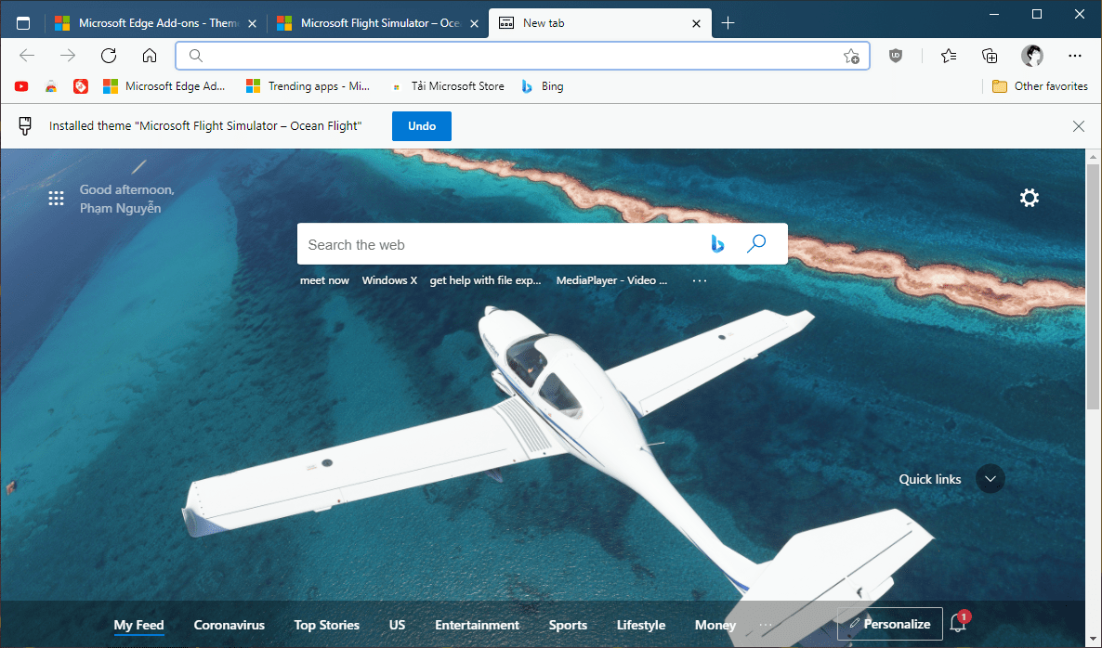The image size is (1102, 648).
Task: Open the page settings gear
Action: (1029, 198)
